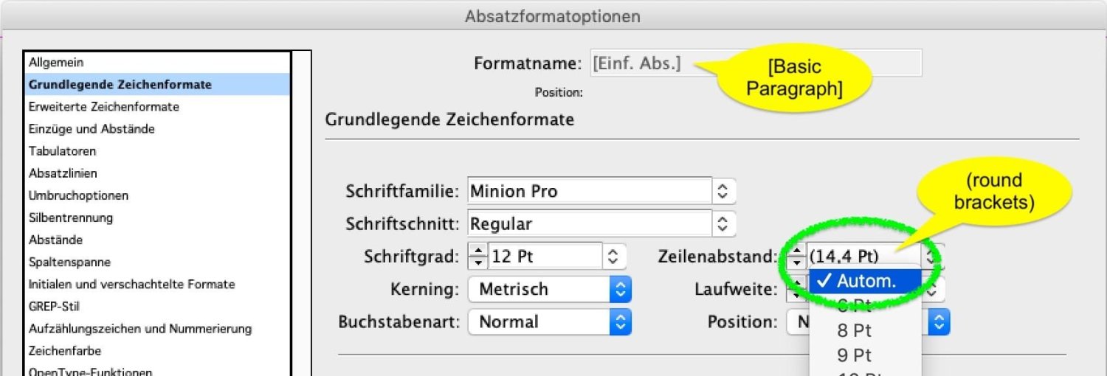
Task: Expand the Schriftschnitt dropdown arrow
Action: click(723, 223)
